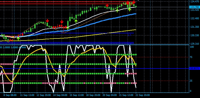Click the L1 label on blue horizontal line

pos(129,35)
